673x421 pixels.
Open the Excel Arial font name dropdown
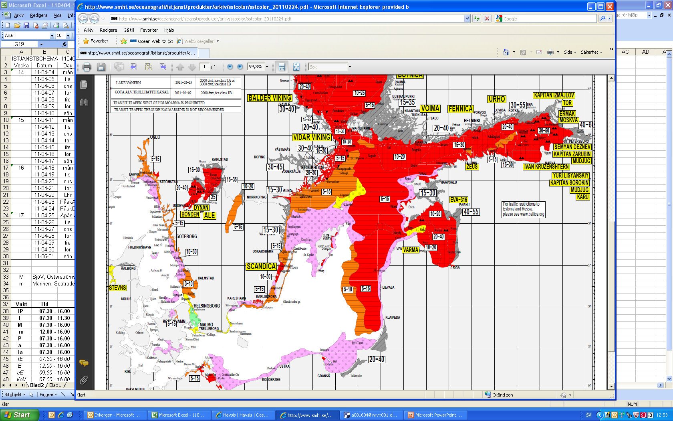[x=52, y=35]
